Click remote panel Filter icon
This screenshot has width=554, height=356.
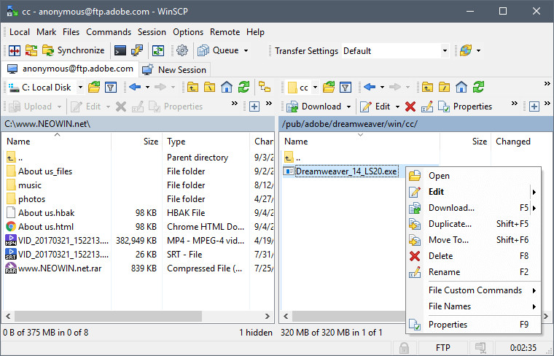pyautogui.click(x=346, y=87)
